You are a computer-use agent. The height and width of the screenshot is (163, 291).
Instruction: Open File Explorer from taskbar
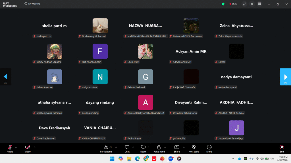[129, 158]
